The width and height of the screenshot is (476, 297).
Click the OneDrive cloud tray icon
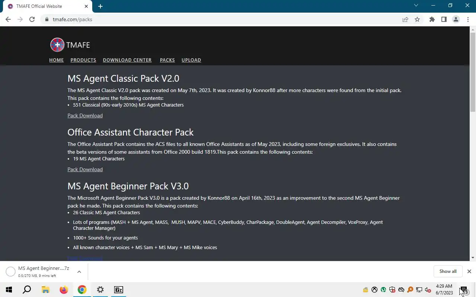click(x=401, y=290)
